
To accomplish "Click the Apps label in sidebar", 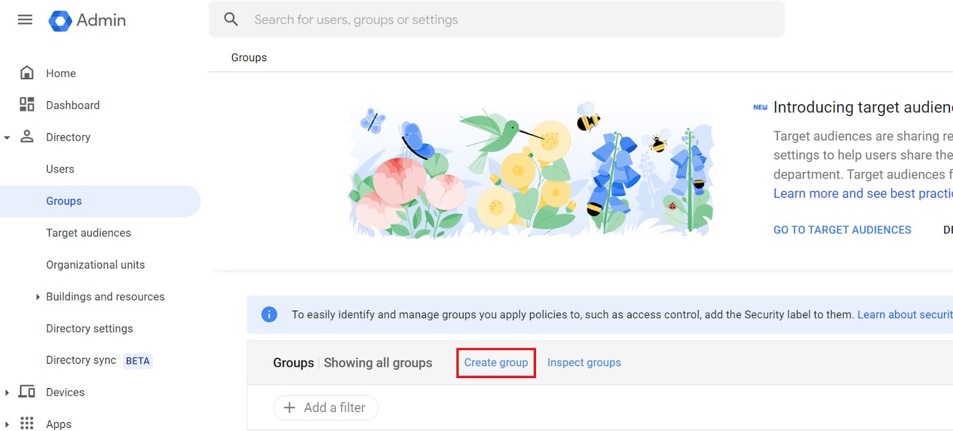I will point(58,424).
